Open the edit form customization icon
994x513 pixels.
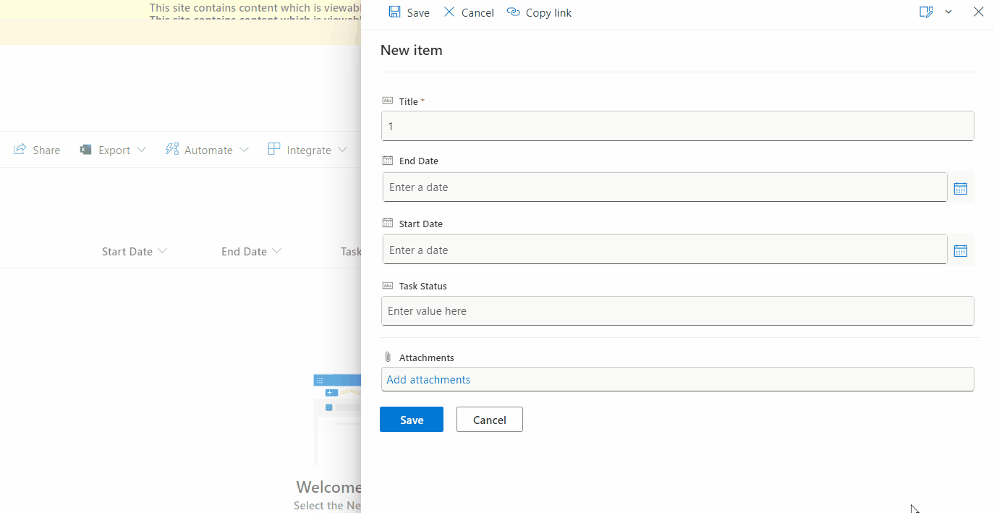927,12
